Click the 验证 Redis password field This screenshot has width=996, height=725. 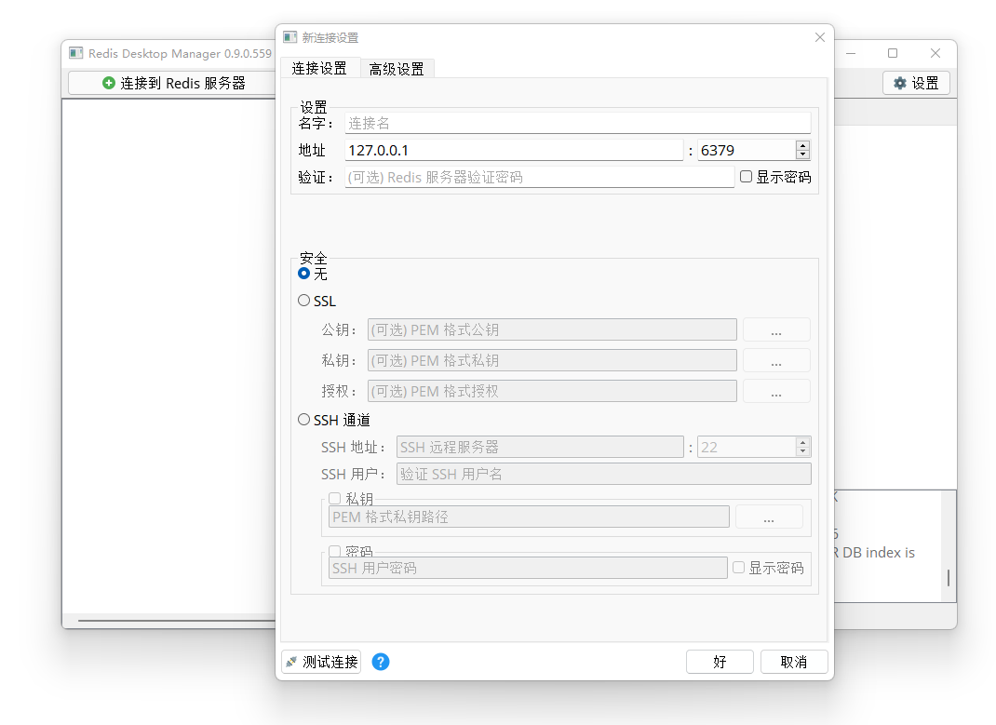(x=539, y=177)
